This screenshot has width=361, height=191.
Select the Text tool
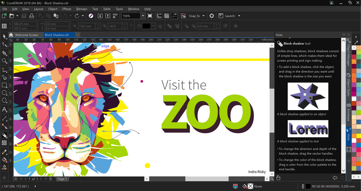point(4,110)
